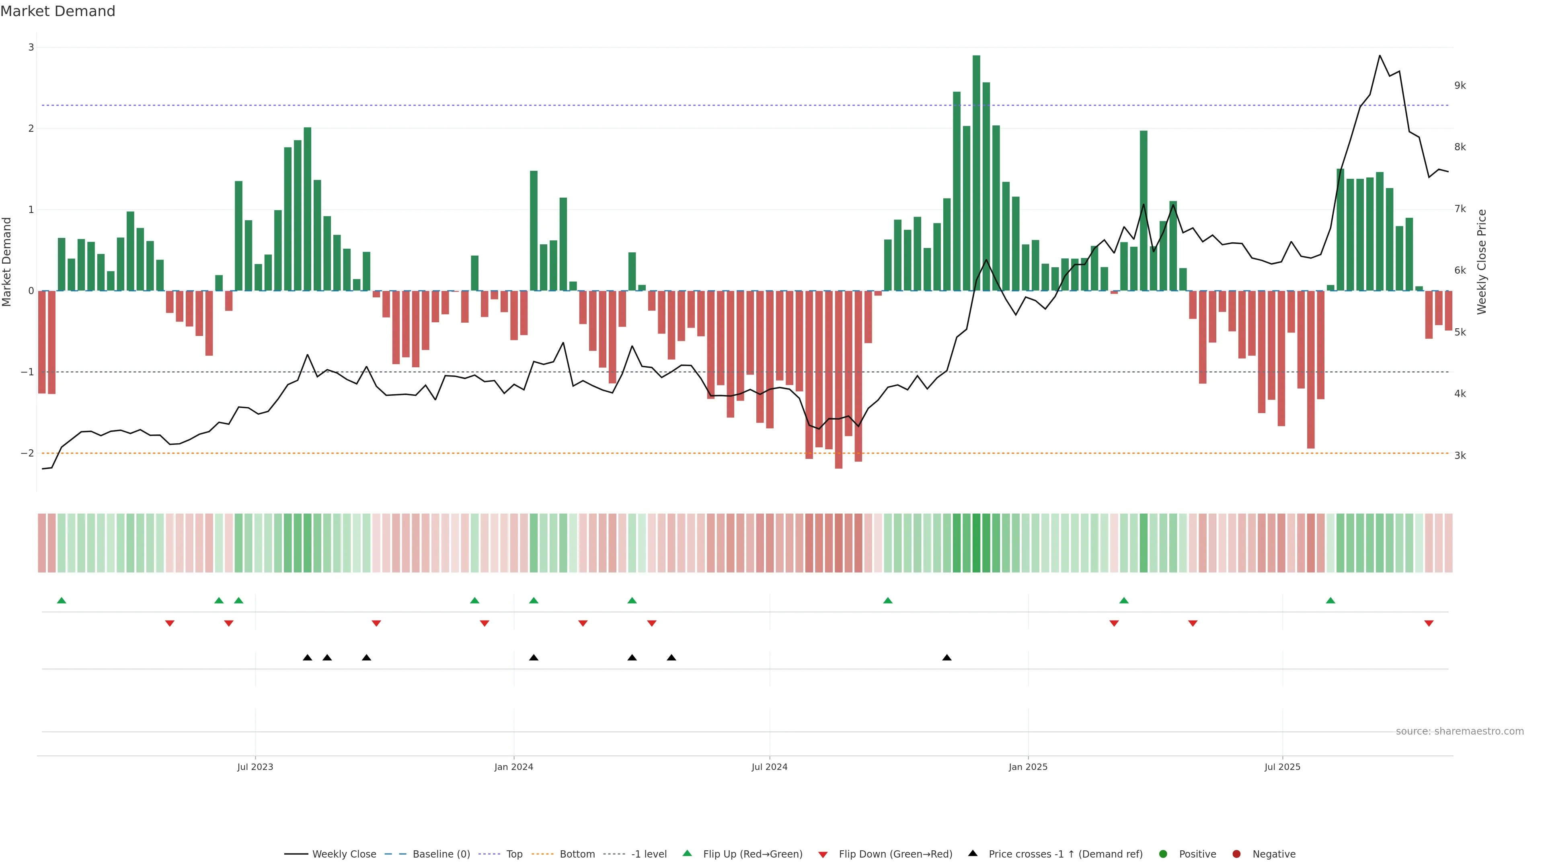Viewport: 1544px width, 868px height.
Task: Click the Jul 2024 x-axis label
Action: (x=770, y=767)
